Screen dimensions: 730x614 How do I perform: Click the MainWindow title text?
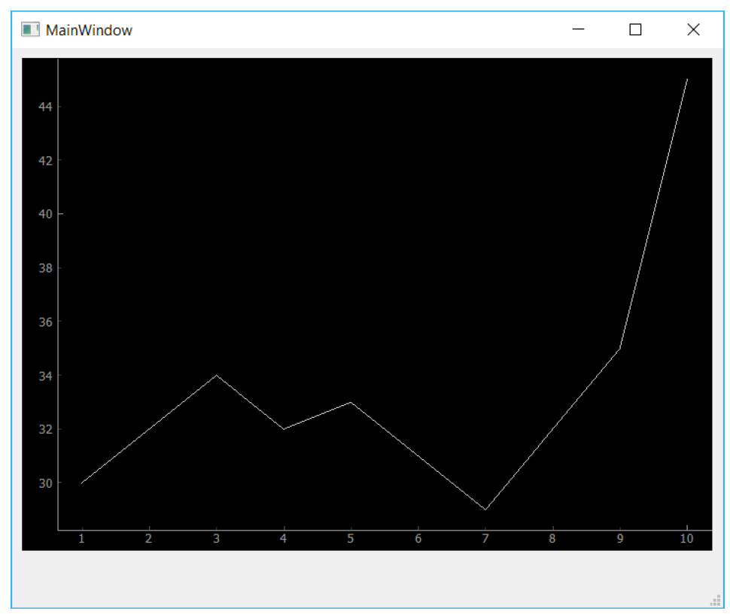[89, 30]
